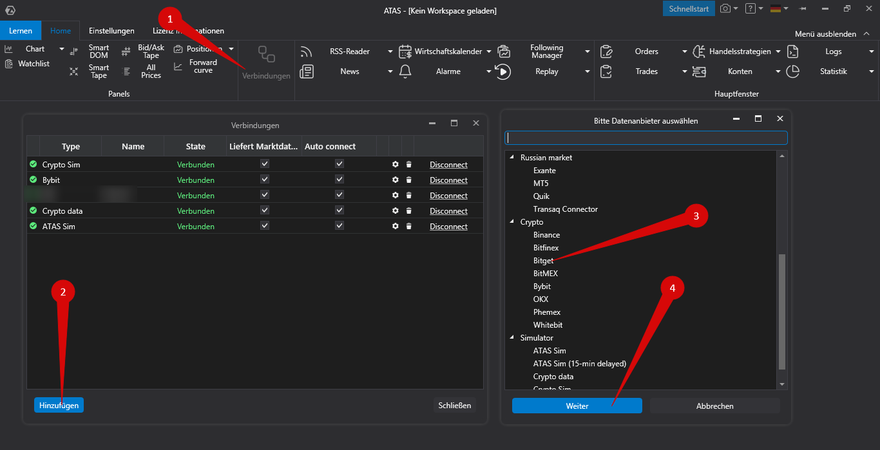Toggle Auto connect checkbox for Crypto Sim
Image resolution: width=880 pixels, height=450 pixels.
click(x=340, y=164)
